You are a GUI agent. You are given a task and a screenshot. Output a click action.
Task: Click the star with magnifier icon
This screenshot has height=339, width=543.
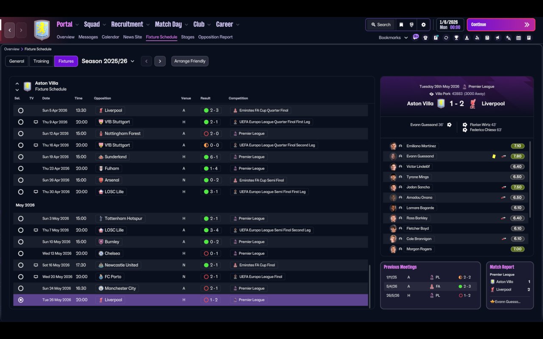click(508, 38)
